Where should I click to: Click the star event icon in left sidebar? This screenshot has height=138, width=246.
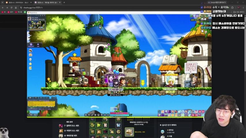[x=31, y=64]
